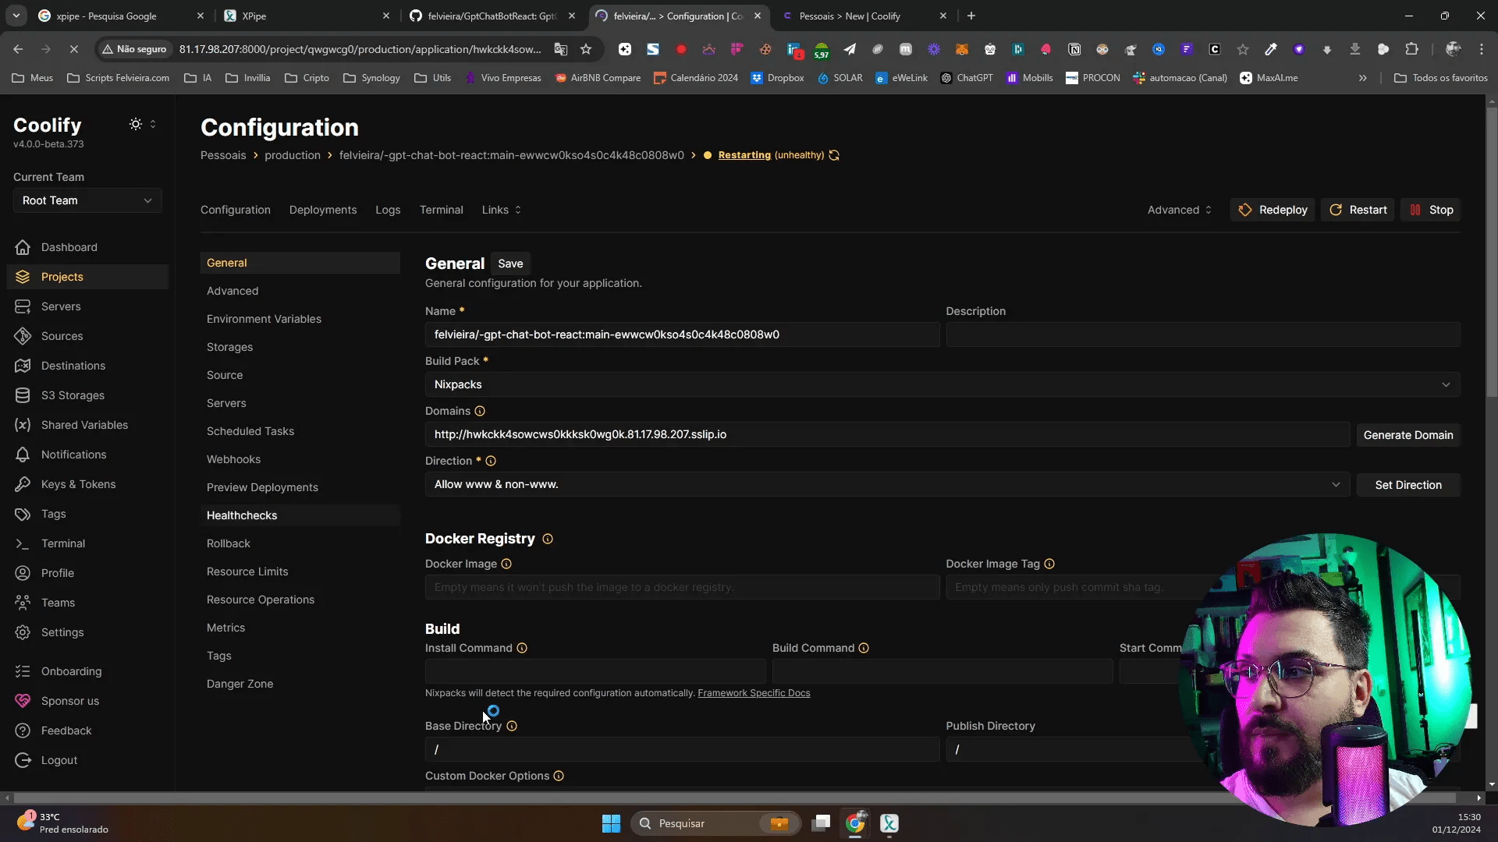Click the S3 Storages database icon
The image size is (1498, 842).
coord(23,395)
